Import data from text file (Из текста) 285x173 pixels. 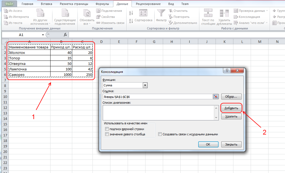13,23
